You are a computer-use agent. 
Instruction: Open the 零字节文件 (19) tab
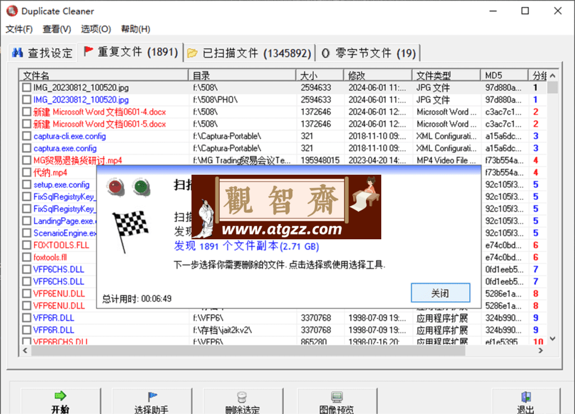(368, 53)
